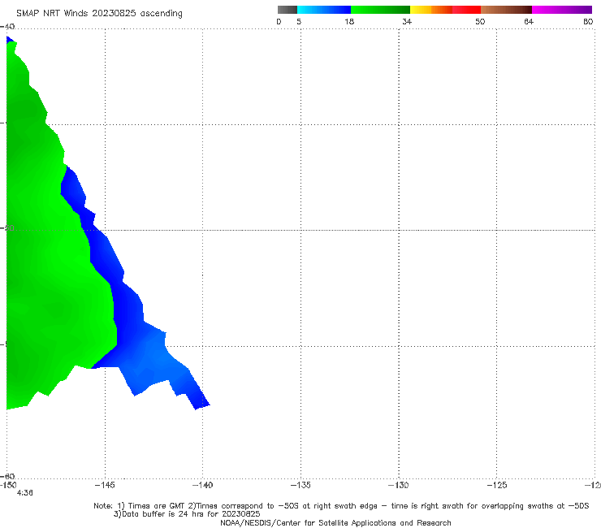Choose the yellow-to-red 34–50 color bar segment
Image resolution: width=601 pixels, height=528 pixels.
coord(445,10)
